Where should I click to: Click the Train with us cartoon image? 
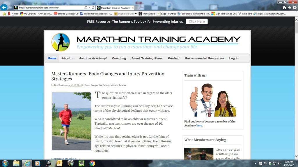click(212, 100)
